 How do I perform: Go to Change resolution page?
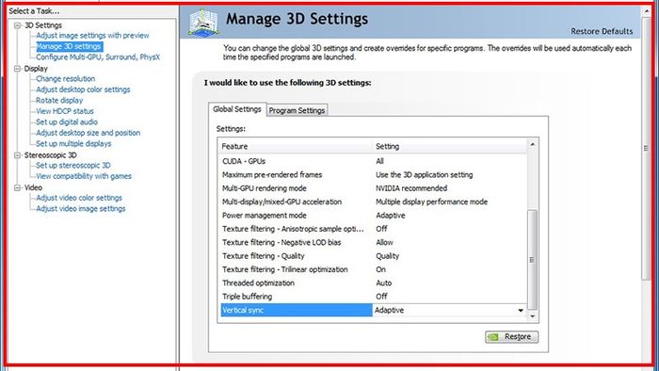tap(65, 78)
